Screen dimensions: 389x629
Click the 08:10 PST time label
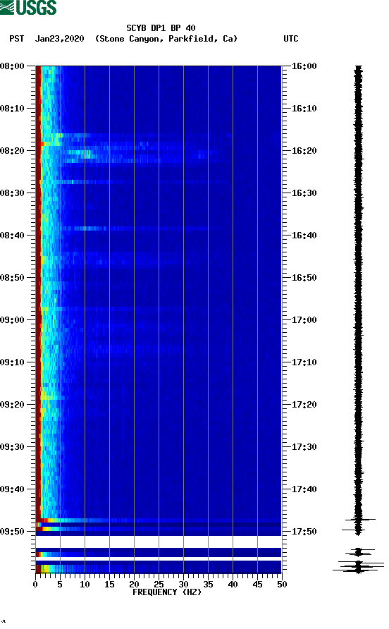[12, 109]
